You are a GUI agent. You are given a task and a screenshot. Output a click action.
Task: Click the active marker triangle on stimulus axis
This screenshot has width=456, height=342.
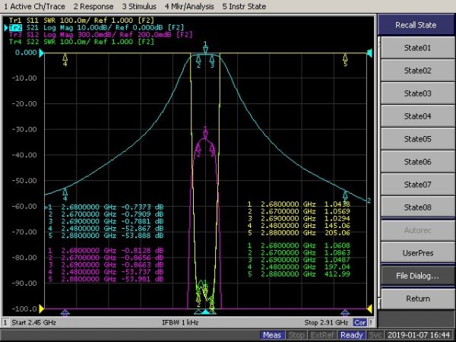click(206, 312)
